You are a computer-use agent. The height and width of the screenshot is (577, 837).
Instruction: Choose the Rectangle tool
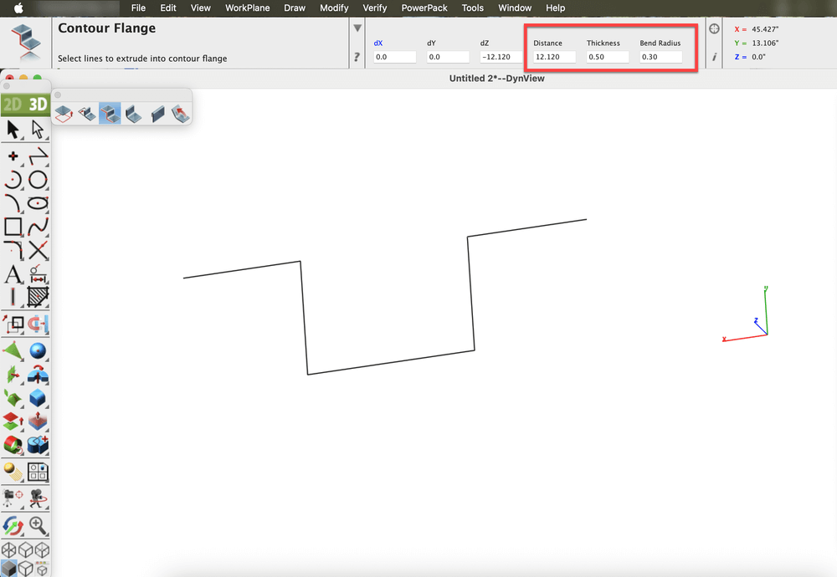point(13,227)
